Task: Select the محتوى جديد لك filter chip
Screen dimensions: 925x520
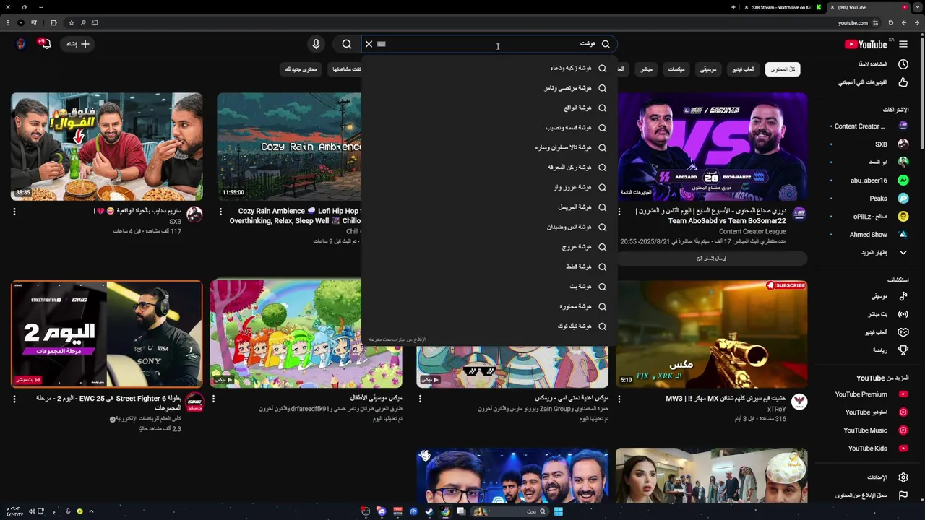Action: tap(301, 69)
